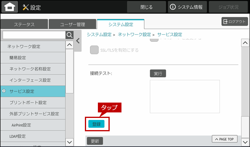This screenshot has height=147, width=250.
Task: Click the search magnifier icon
Action: click(x=70, y=35)
